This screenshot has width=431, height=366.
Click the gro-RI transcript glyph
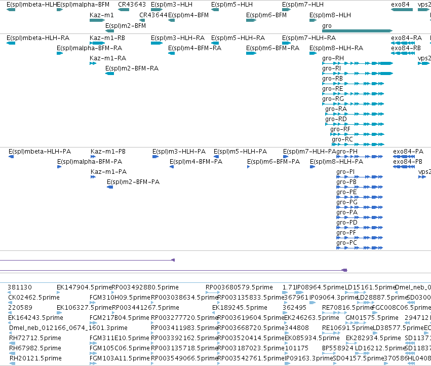358,74
